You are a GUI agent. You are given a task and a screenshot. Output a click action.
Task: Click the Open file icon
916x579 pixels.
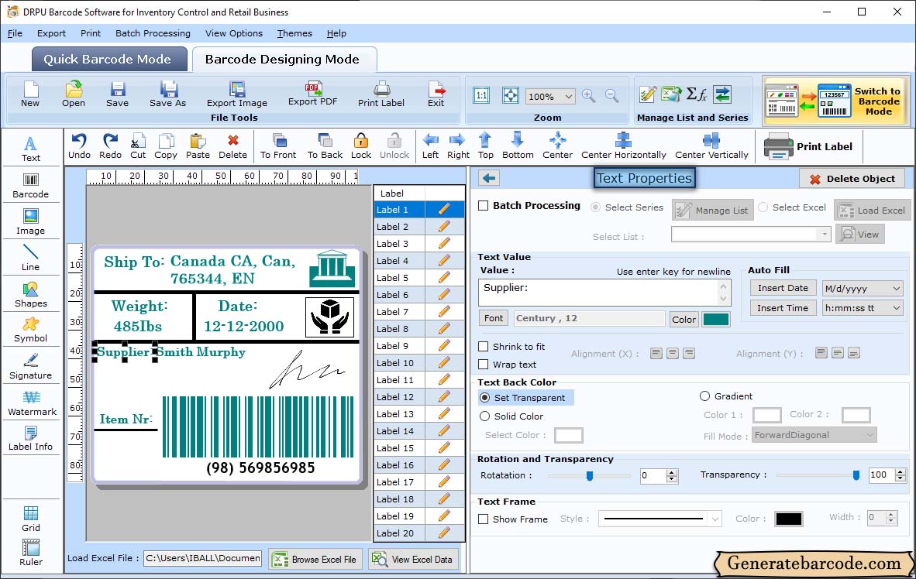(x=74, y=94)
